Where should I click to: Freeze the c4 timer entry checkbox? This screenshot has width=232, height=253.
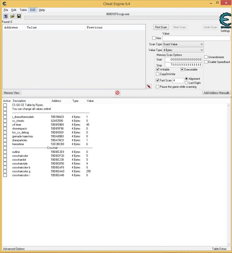tap(5, 125)
